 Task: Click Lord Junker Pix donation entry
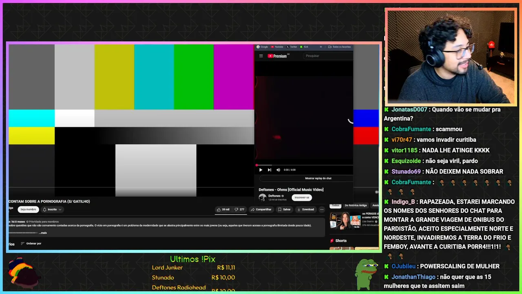pos(193,268)
